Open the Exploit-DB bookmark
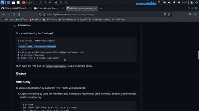This screenshot has height=111, width=199. point(84,19)
